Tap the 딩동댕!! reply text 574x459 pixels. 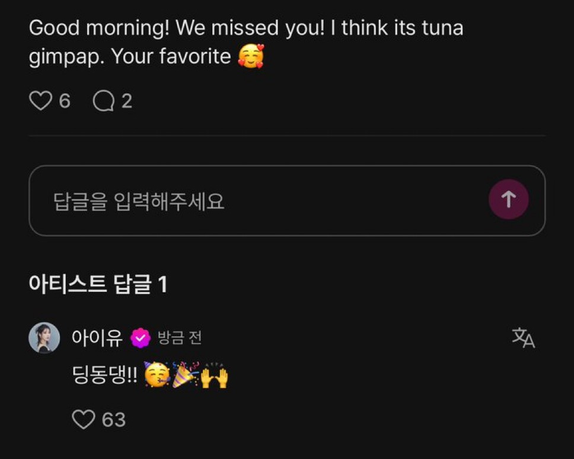click(x=104, y=376)
